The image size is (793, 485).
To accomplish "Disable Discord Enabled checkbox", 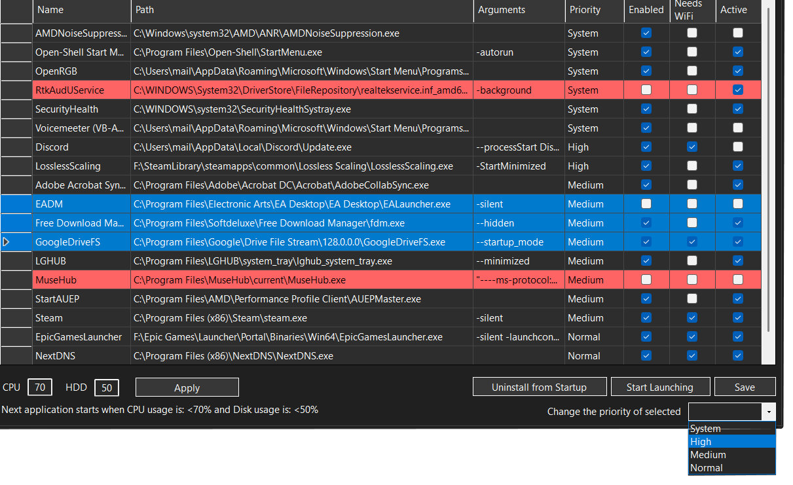I will (x=646, y=147).
